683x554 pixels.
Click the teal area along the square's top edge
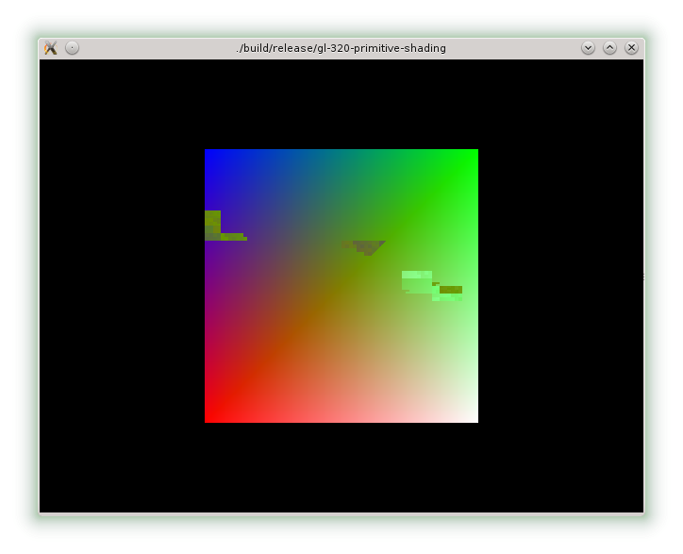(341, 156)
